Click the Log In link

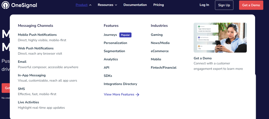204,5
